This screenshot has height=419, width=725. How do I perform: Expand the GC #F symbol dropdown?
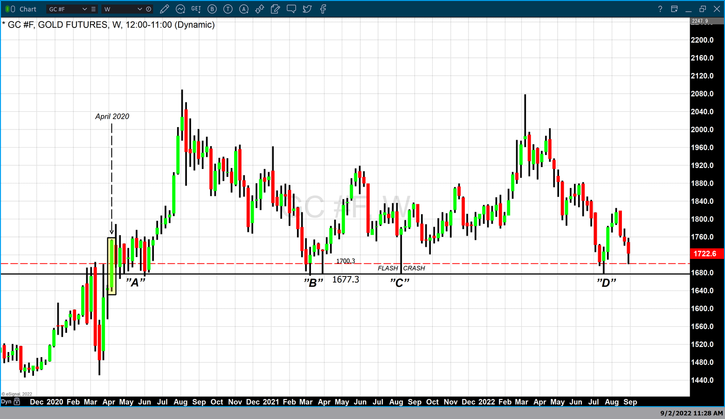pyautogui.click(x=84, y=9)
